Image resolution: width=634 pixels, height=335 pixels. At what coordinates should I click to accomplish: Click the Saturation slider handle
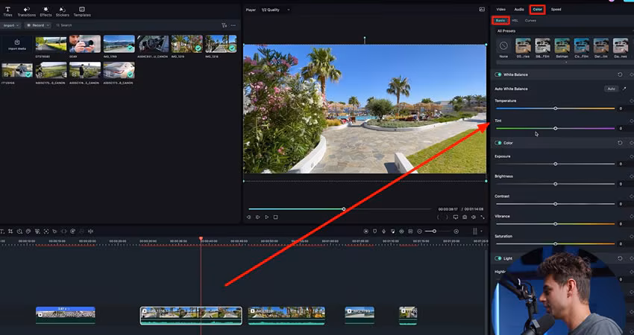click(556, 243)
